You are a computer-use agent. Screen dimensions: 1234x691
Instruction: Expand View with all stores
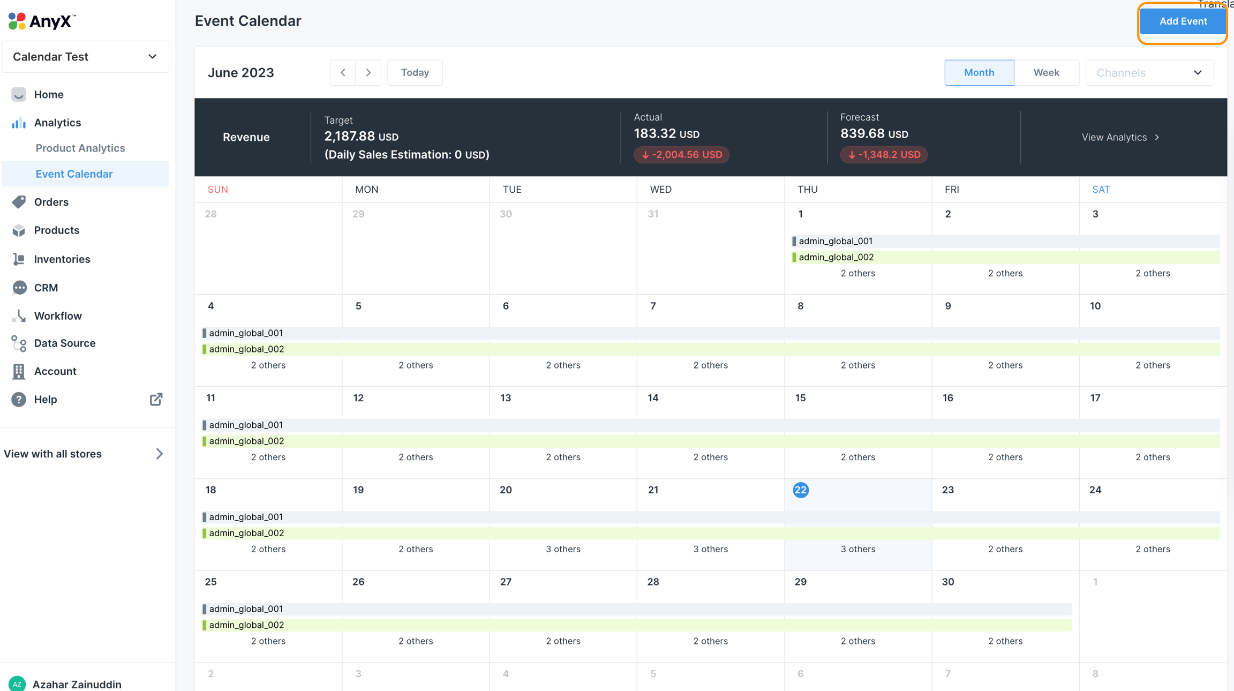159,454
